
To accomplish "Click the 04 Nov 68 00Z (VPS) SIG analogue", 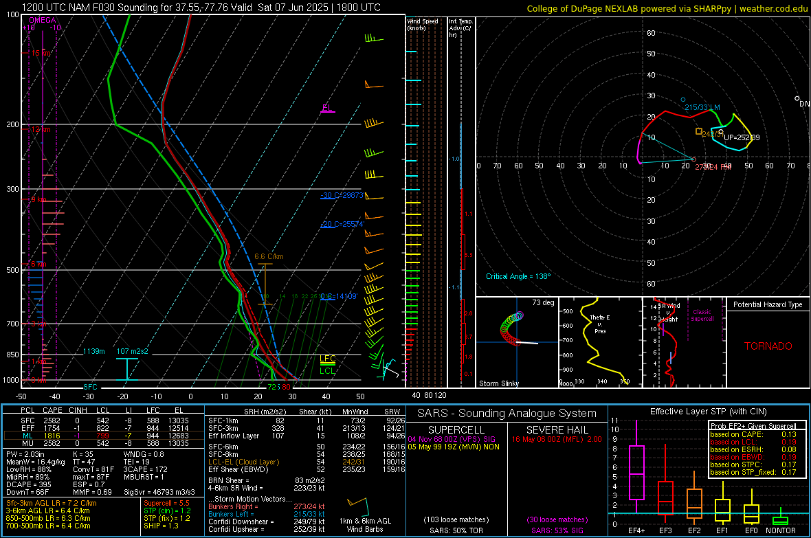I will [452, 439].
